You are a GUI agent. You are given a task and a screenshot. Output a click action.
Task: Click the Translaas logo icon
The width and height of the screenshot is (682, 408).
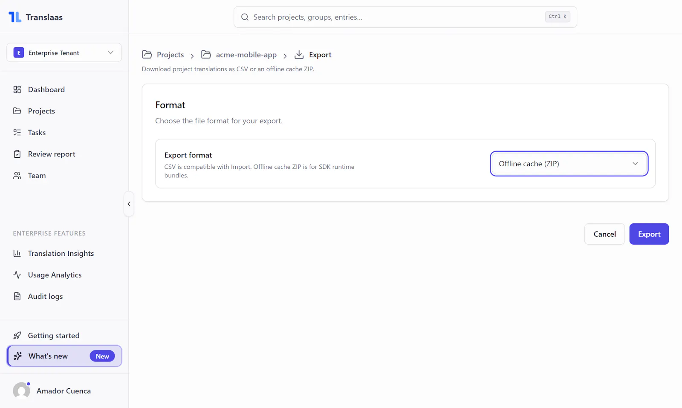click(15, 17)
